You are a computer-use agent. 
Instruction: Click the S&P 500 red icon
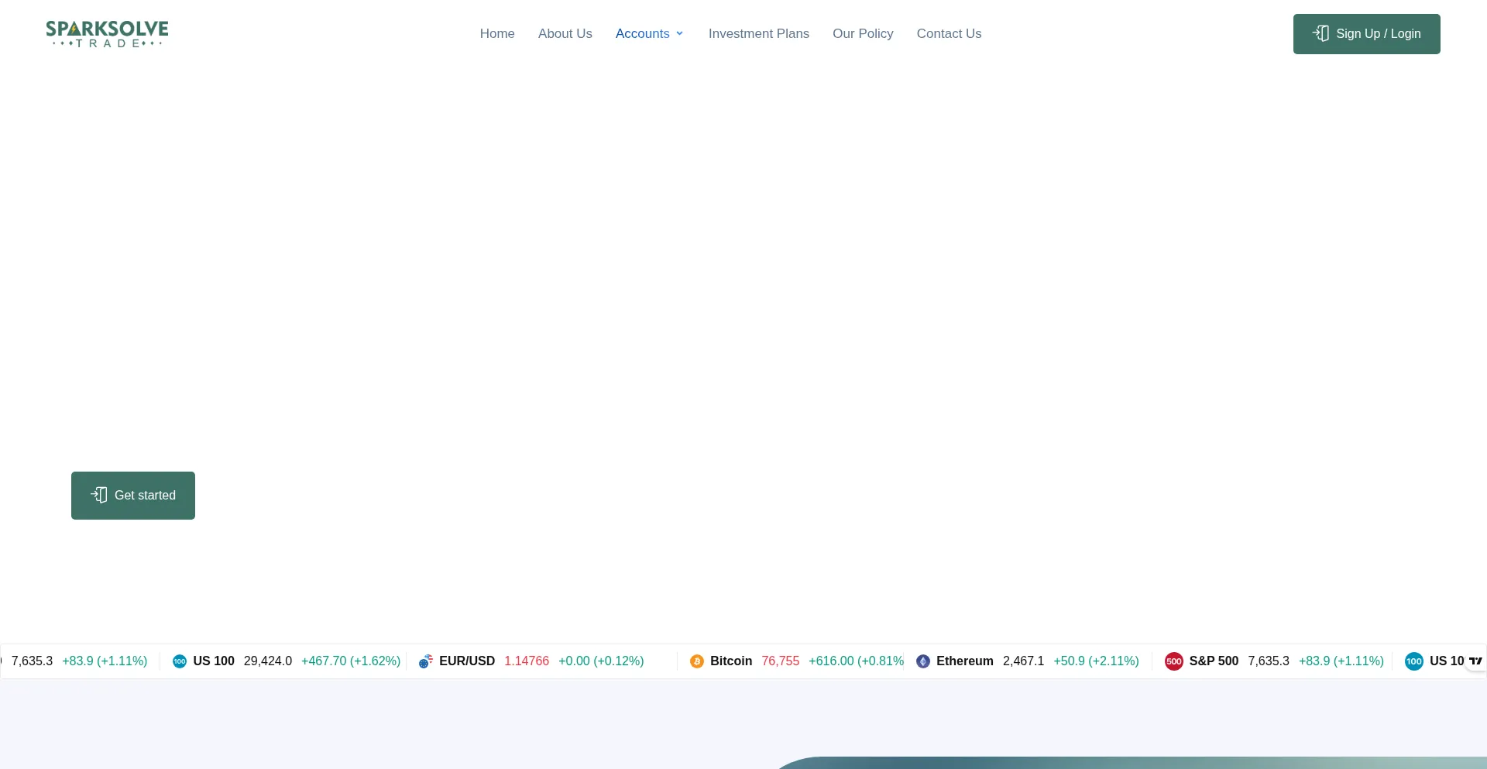point(1174,661)
